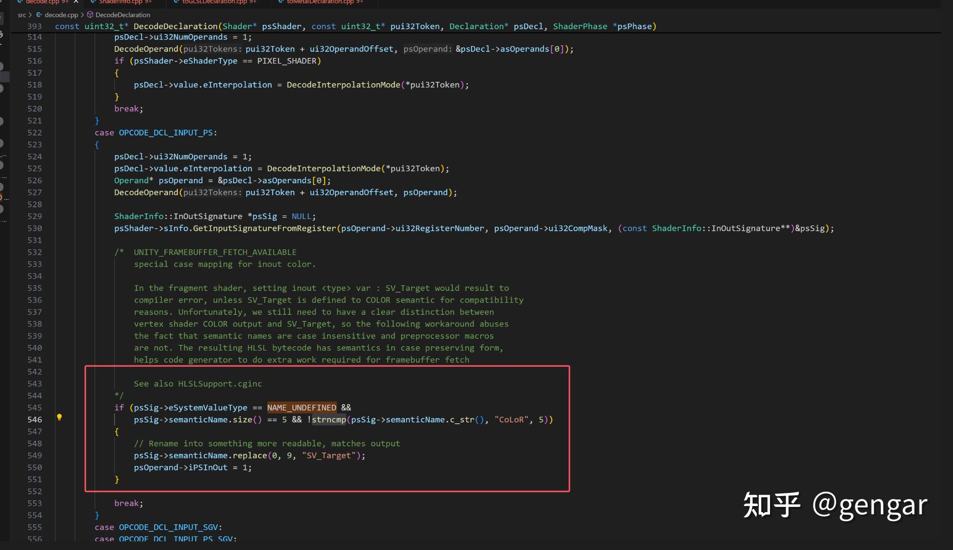Place the cursor on line number 530
This screenshot has height=550, width=953.
tap(36, 228)
